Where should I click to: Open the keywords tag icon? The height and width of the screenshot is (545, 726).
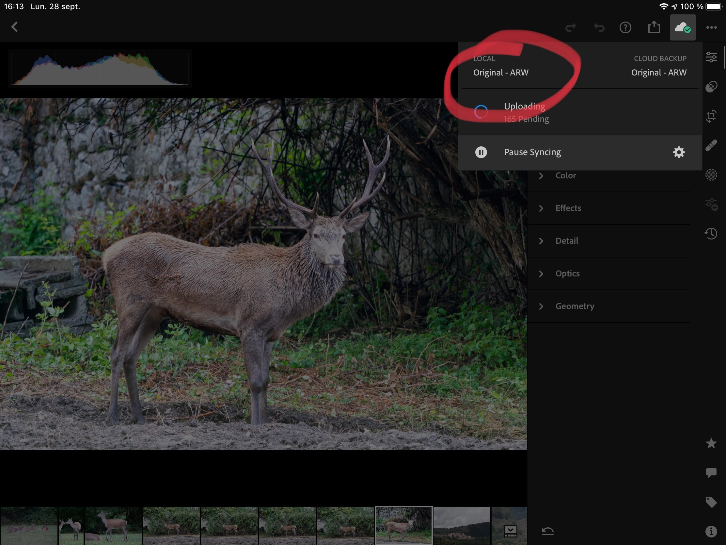coord(711,502)
